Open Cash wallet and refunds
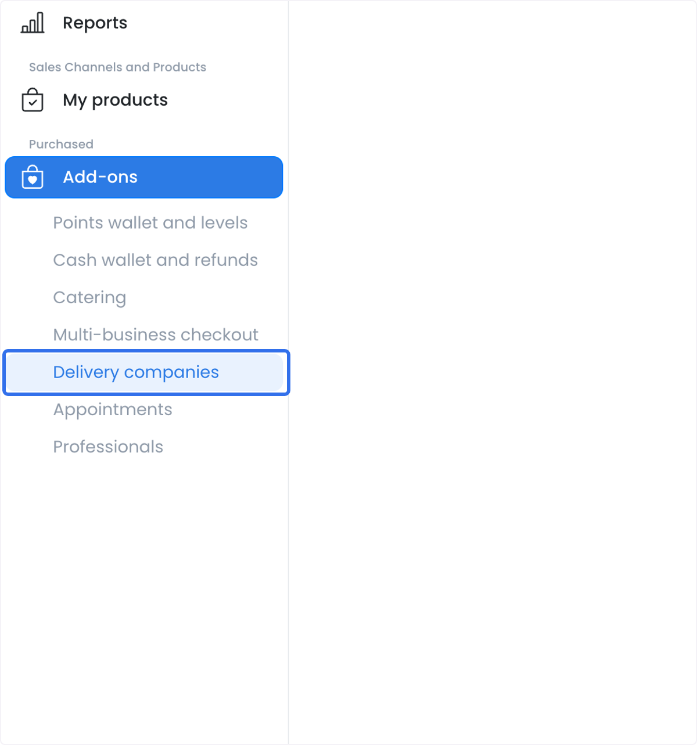697x745 pixels. tap(156, 260)
